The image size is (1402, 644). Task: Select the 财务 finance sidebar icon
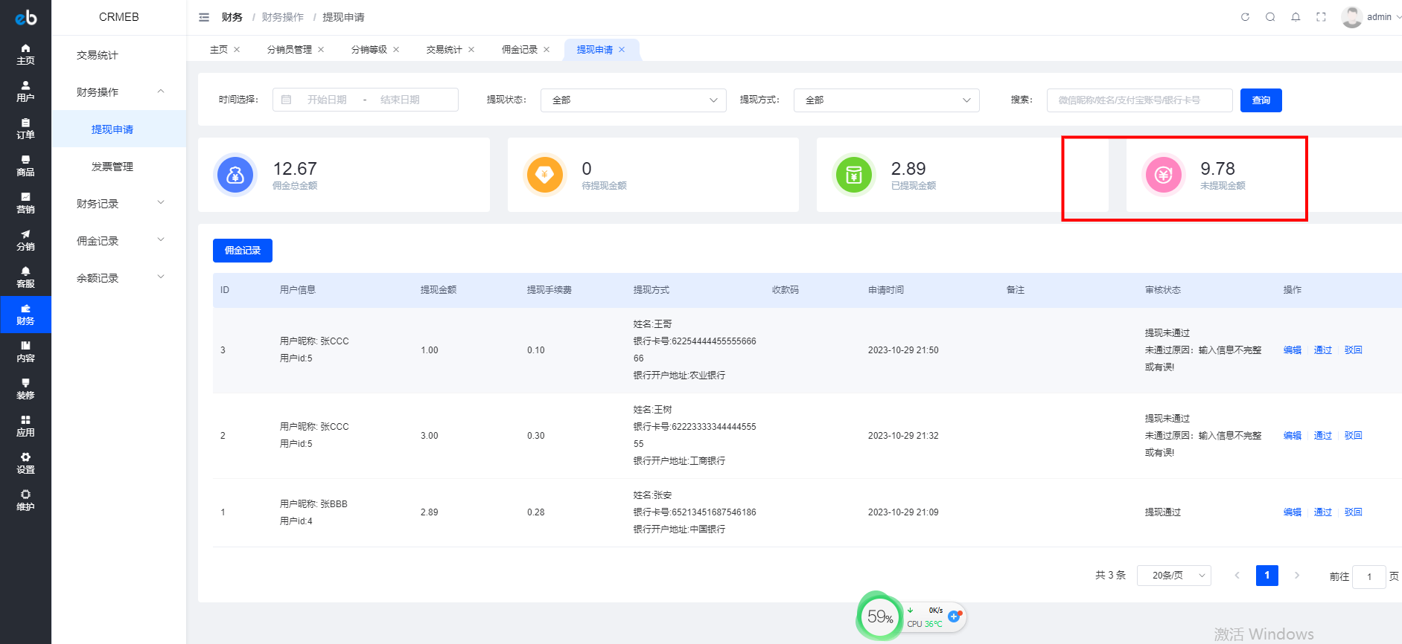point(25,315)
